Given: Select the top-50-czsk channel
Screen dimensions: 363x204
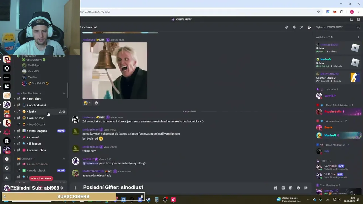Looking at the screenshot, I should pos(41,124).
